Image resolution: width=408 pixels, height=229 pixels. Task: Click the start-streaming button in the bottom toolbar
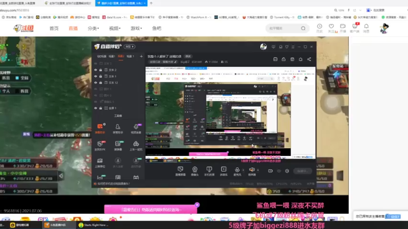[302, 171]
